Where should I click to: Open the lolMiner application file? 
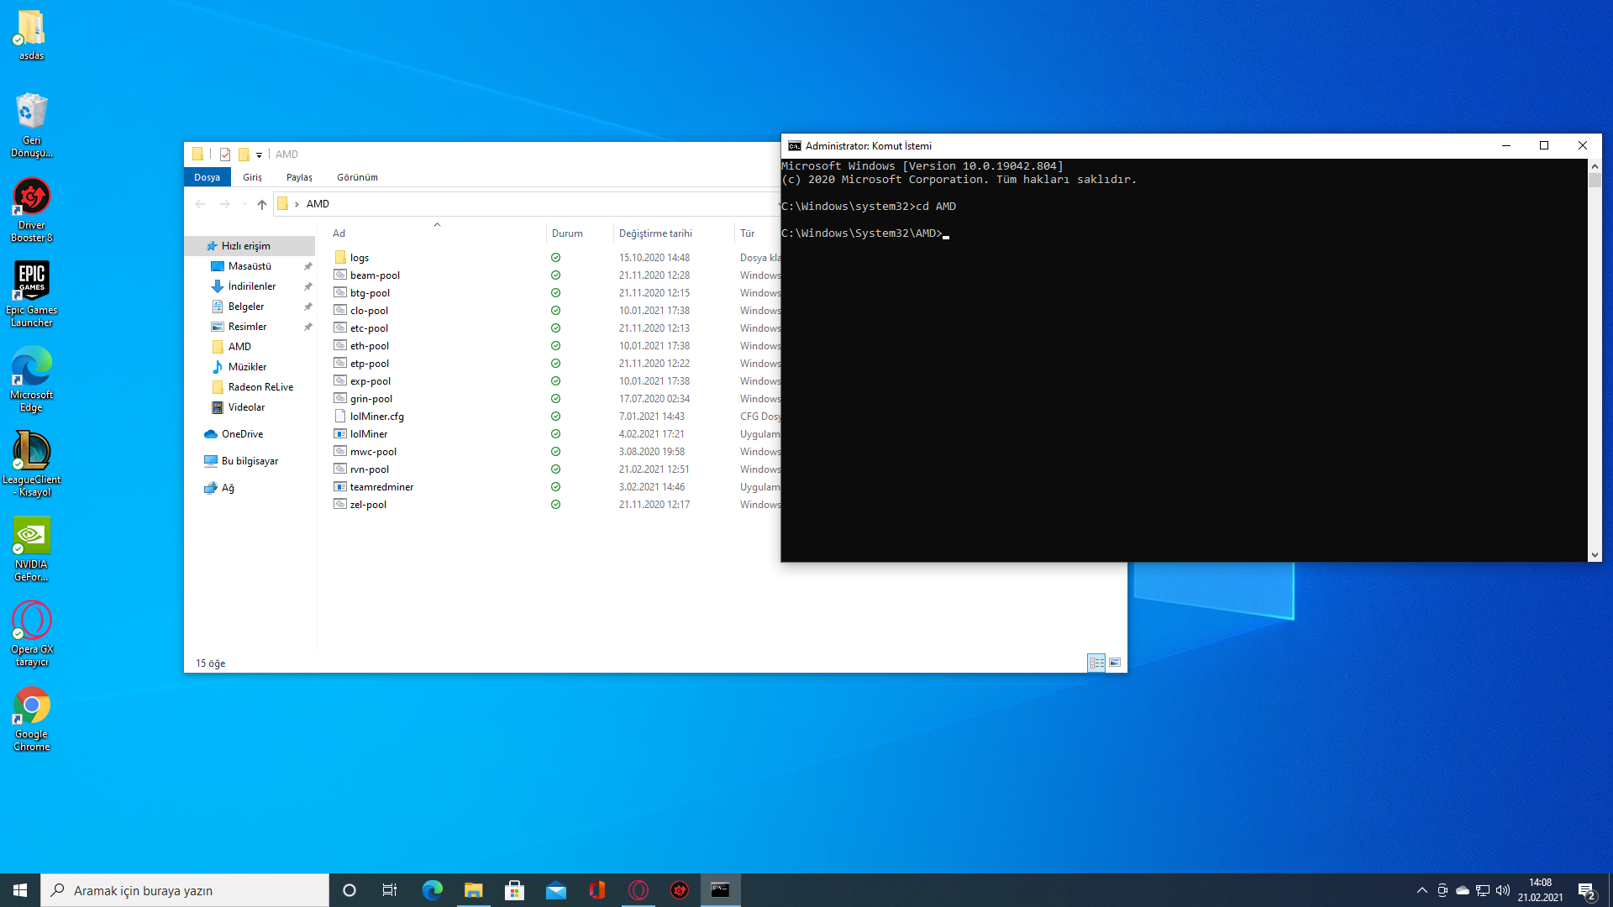tap(369, 434)
